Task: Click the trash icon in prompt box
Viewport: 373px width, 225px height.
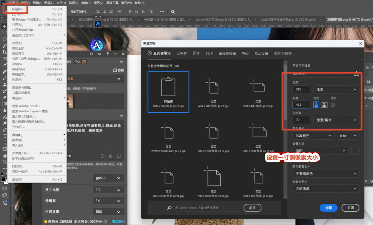Action: pos(110,156)
